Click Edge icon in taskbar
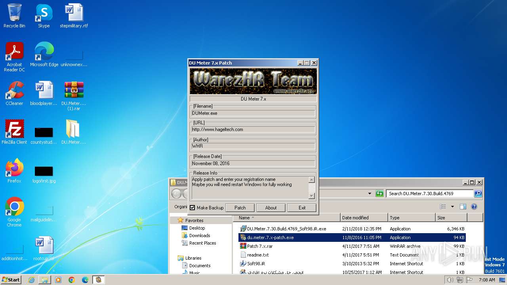 click(85, 280)
